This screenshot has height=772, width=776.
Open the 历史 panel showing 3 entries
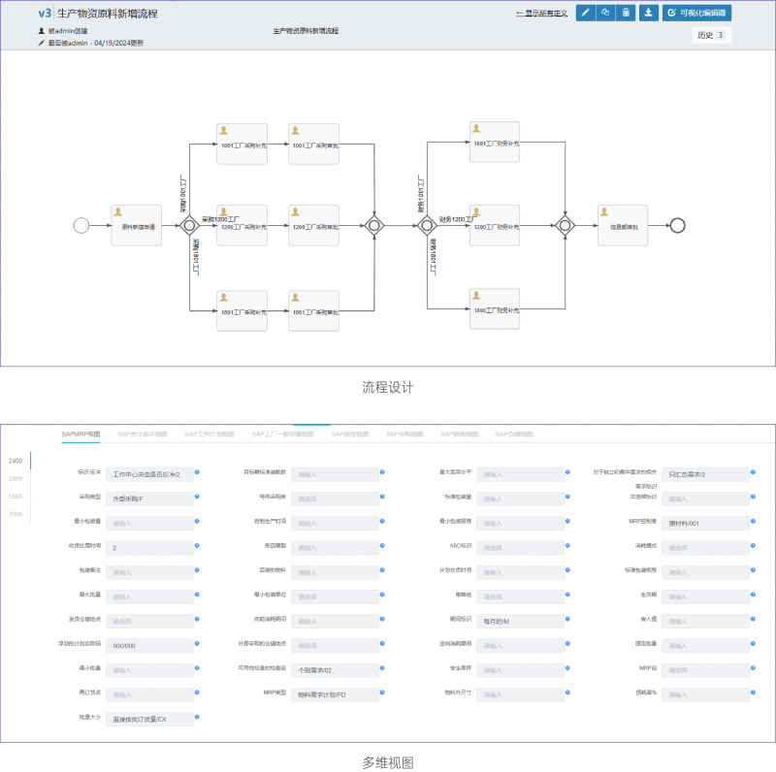coord(713,34)
